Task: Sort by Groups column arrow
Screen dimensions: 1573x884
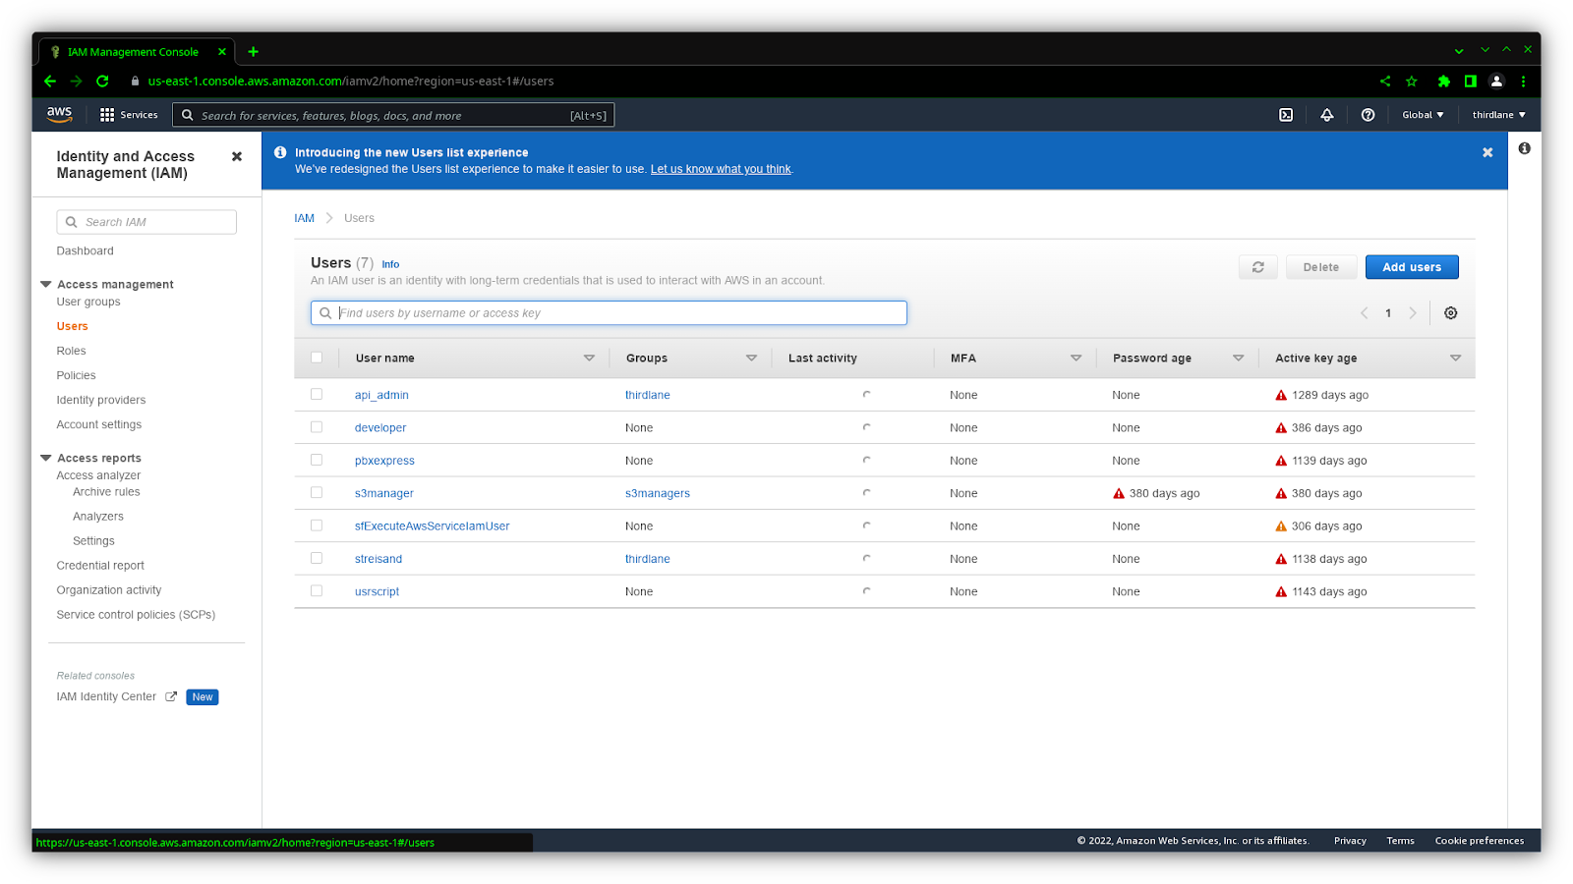Action: point(751,359)
